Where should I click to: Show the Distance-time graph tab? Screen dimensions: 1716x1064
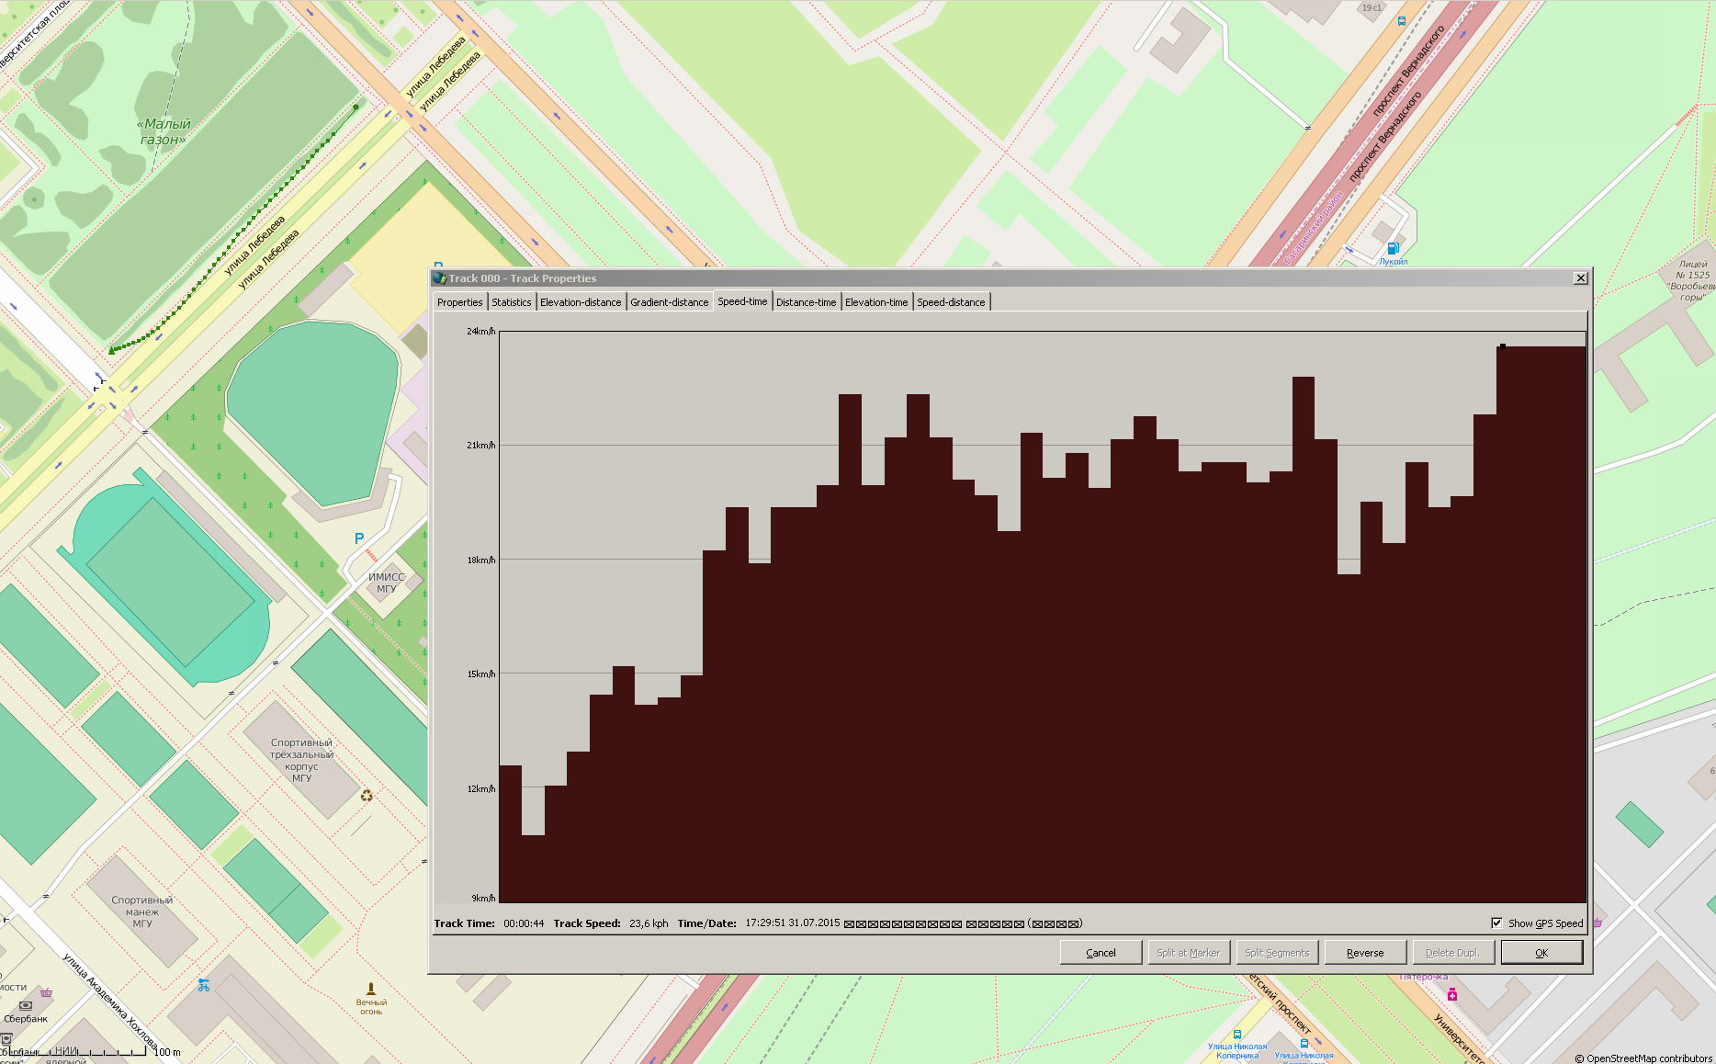coord(806,302)
